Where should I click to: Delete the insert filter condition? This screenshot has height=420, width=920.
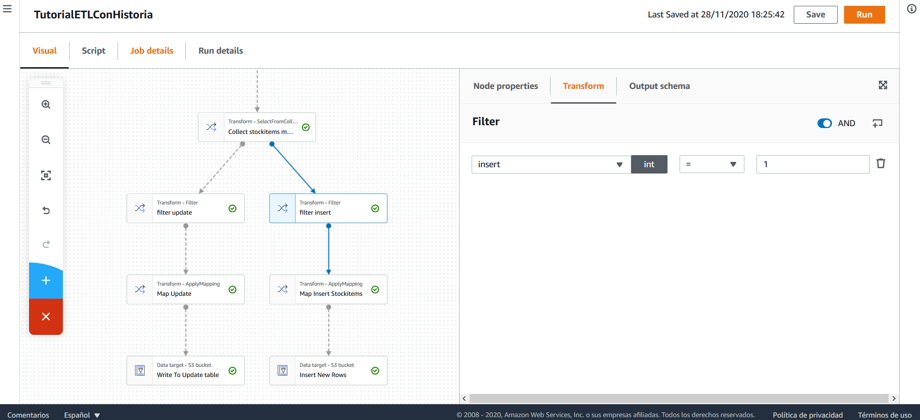click(x=881, y=164)
